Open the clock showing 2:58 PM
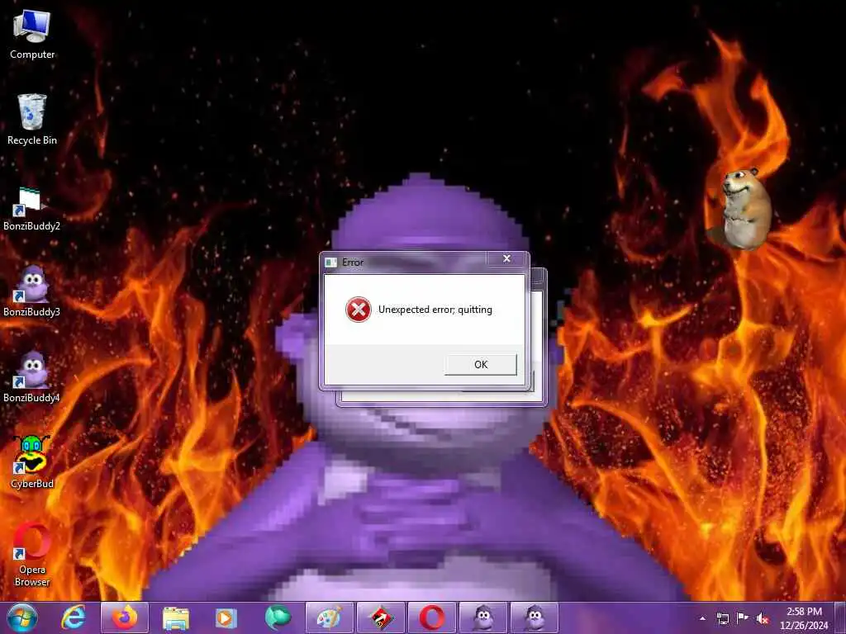 [x=804, y=618]
